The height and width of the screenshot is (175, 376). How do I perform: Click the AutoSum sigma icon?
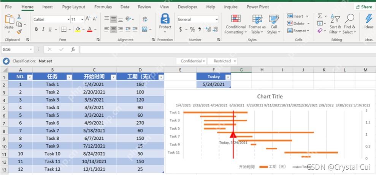pos(320,16)
